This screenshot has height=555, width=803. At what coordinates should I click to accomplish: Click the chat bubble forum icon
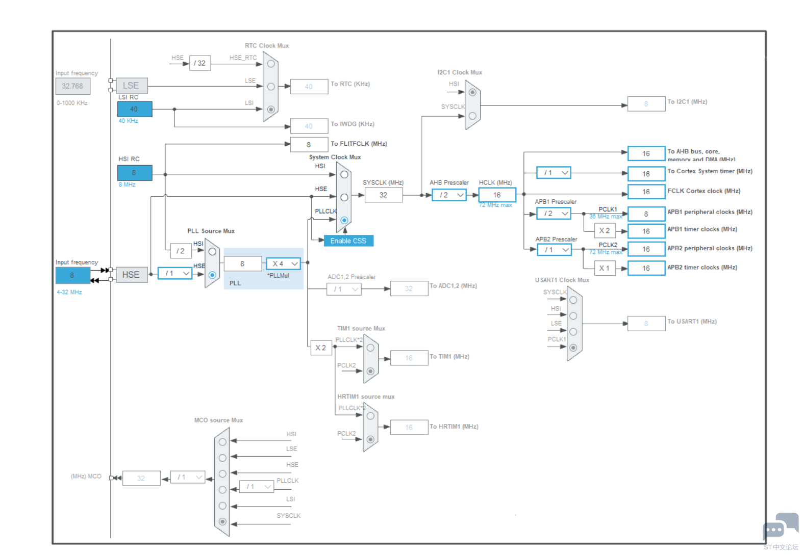point(781,527)
